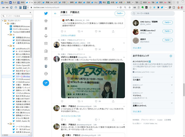The width and height of the screenshot is (185, 137).
Task: Open 利用規約 footer link
Action: (136, 120)
